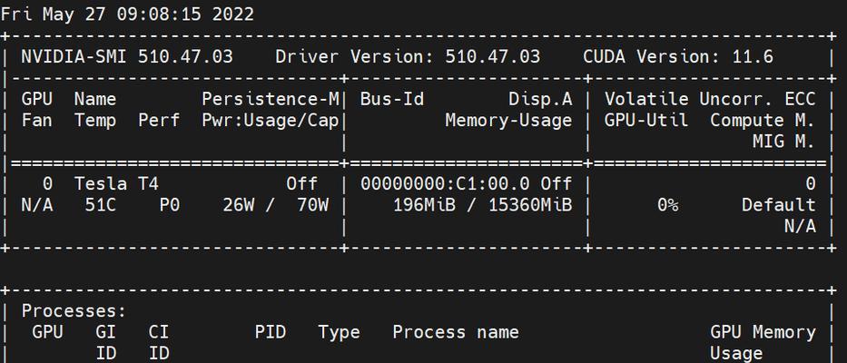Click the P0 performance state value
The height and width of the screenshot is (363, 847).
(x=169, y=205)
